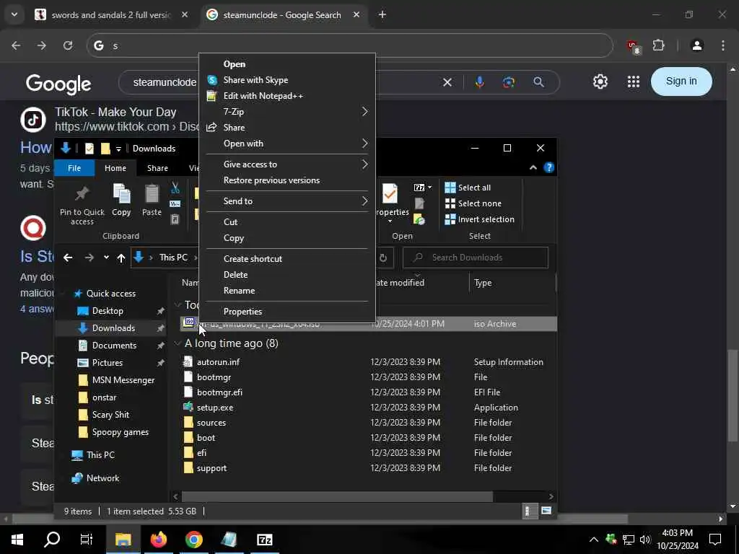Open the Google apps grid
Screen dimensions: 739x554
634,82
